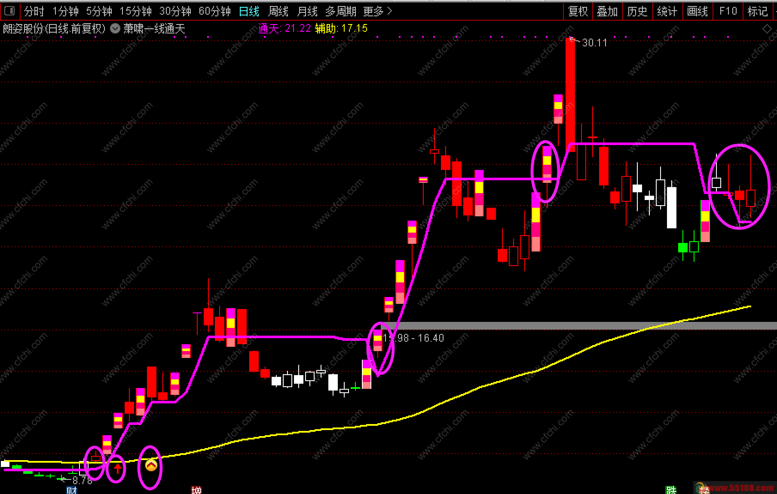Click the diamond icon at chart corner
The height and width of the screenshot is (494, 777).
(x=767, y=29)
